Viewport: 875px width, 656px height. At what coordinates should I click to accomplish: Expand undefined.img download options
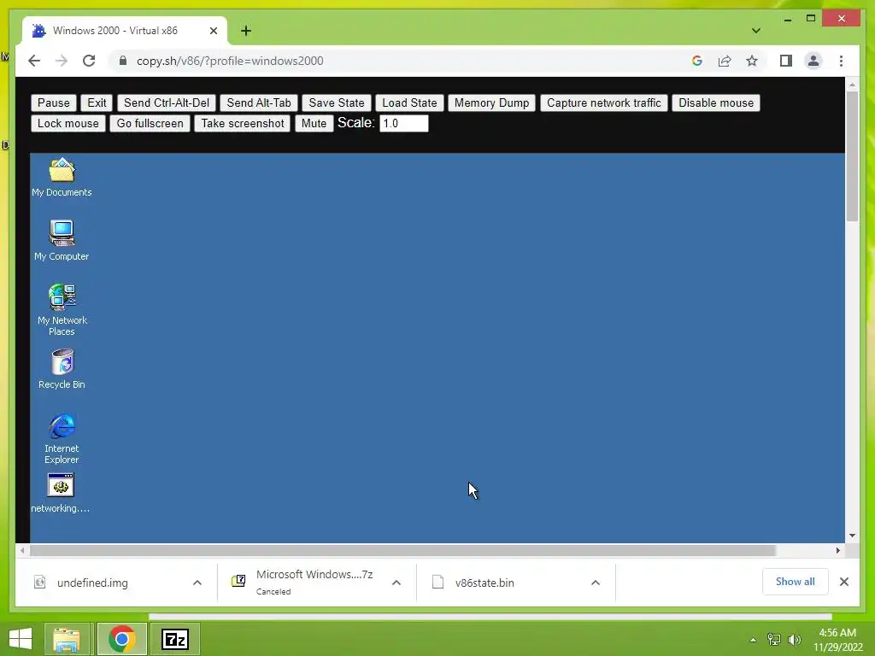pos(197,583)
